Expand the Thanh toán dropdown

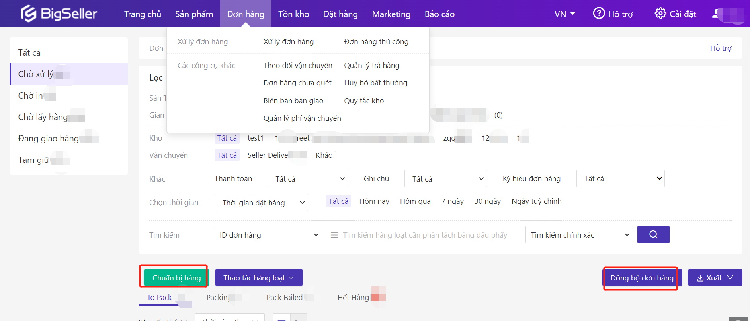tap(308, 179)
